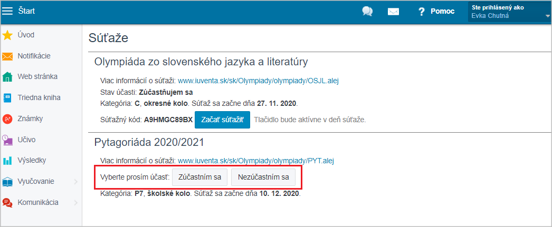Open the PYT.alej Pytagoriáda link
The width and height of the screenshot is (552, 227).
(255, 161)
